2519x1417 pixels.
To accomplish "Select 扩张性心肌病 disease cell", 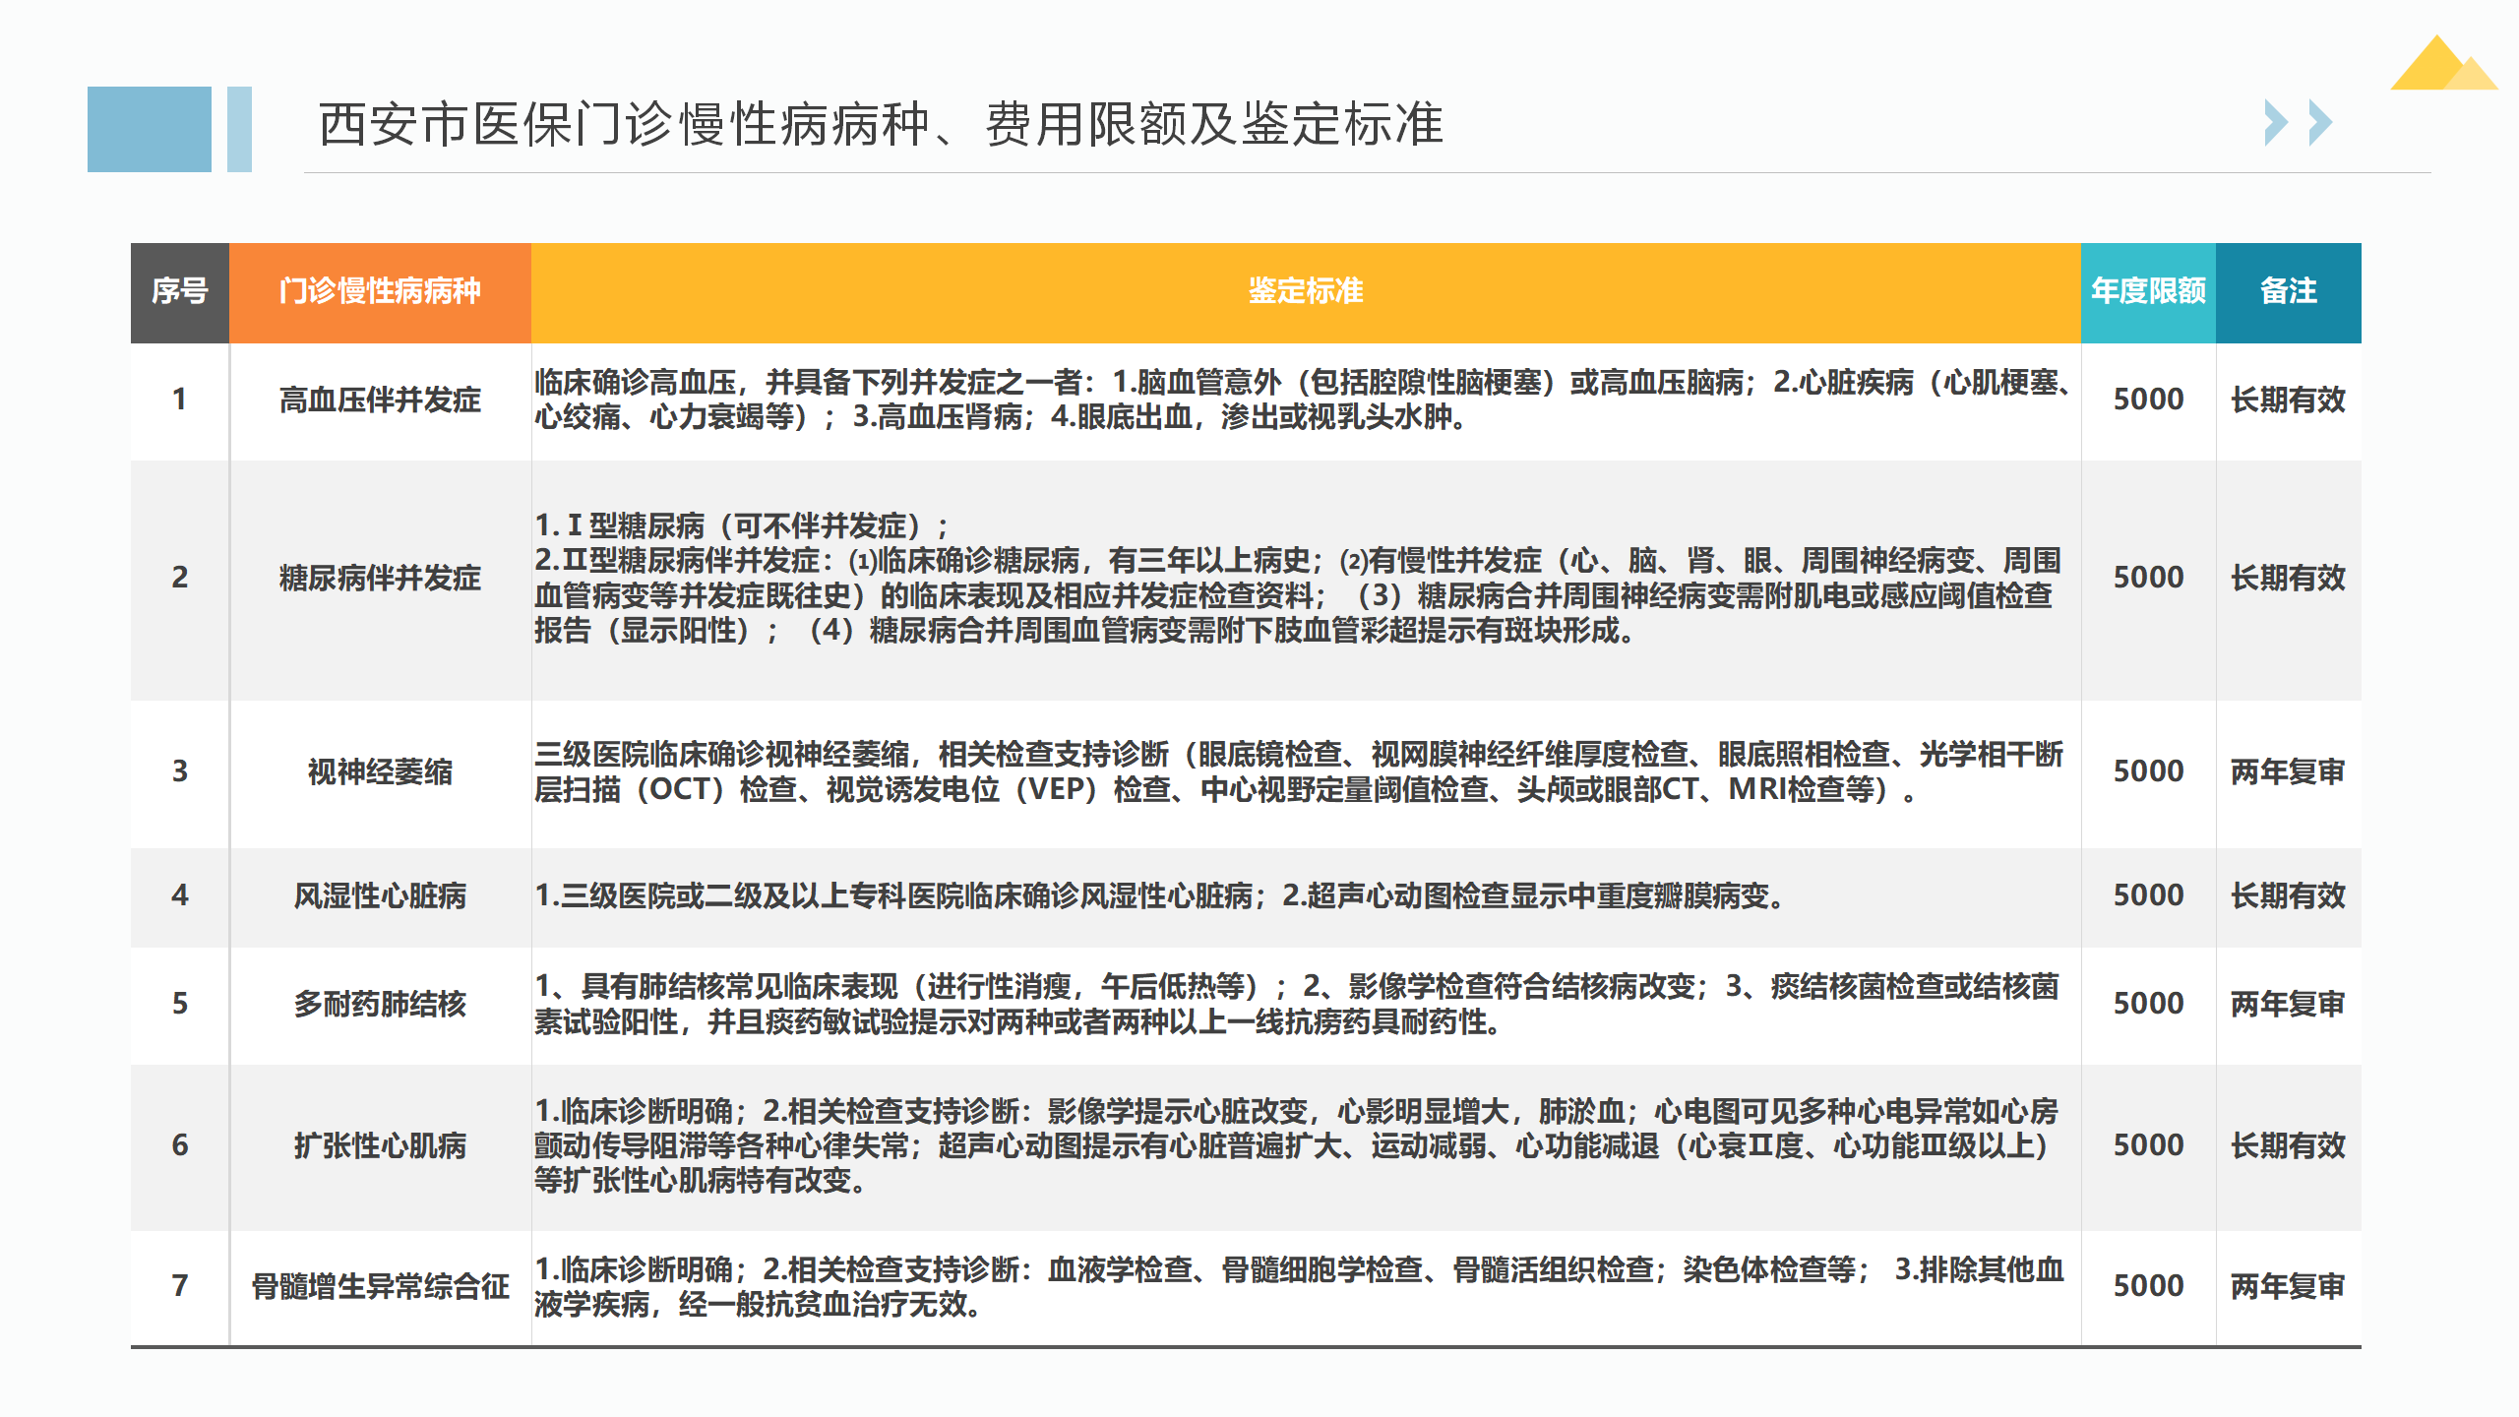I will point(380,1145).
